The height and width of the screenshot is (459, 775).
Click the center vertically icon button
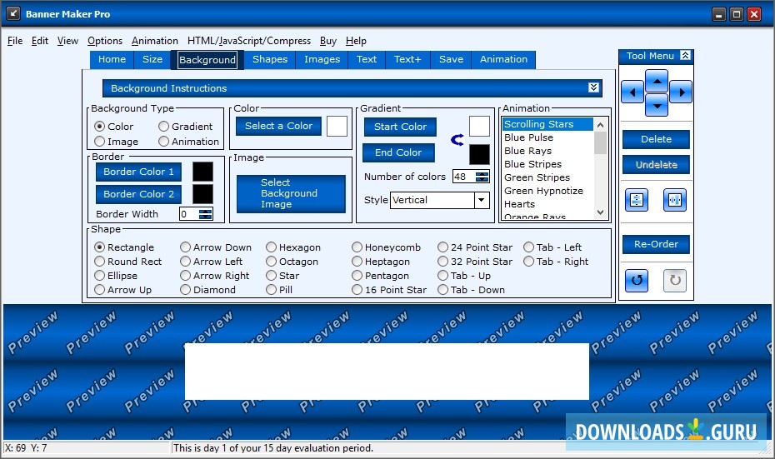(x=637, y=200)
